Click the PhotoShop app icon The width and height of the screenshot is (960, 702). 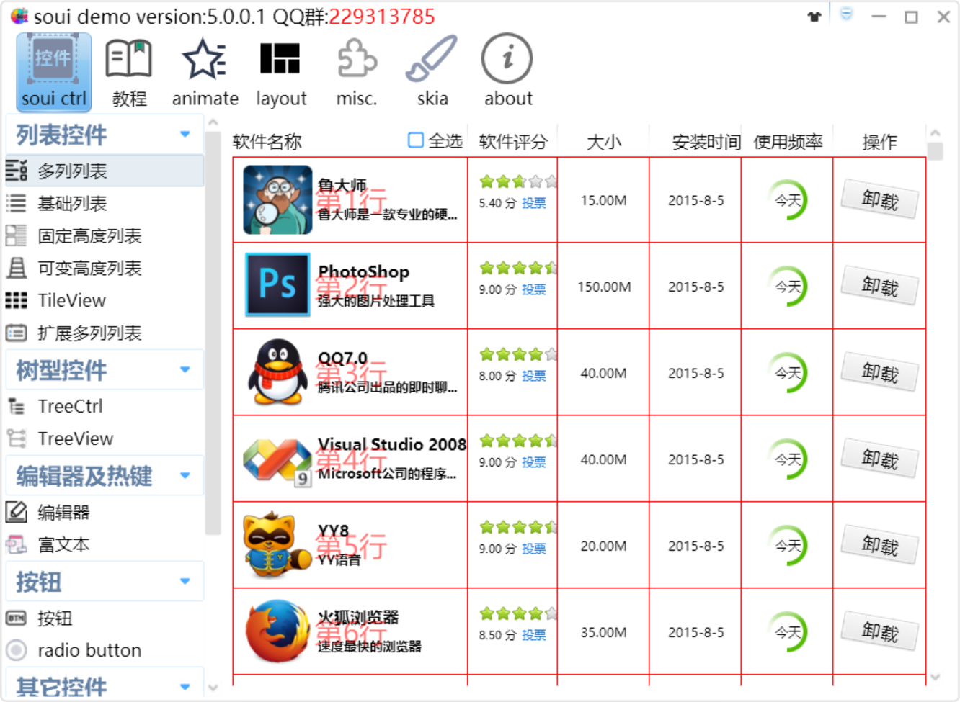[x=277, y=285]
